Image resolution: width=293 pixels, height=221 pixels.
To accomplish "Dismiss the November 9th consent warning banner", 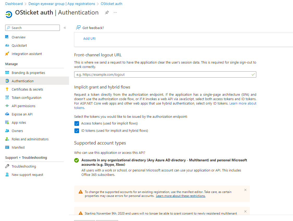I will click(x=245, y=211).
